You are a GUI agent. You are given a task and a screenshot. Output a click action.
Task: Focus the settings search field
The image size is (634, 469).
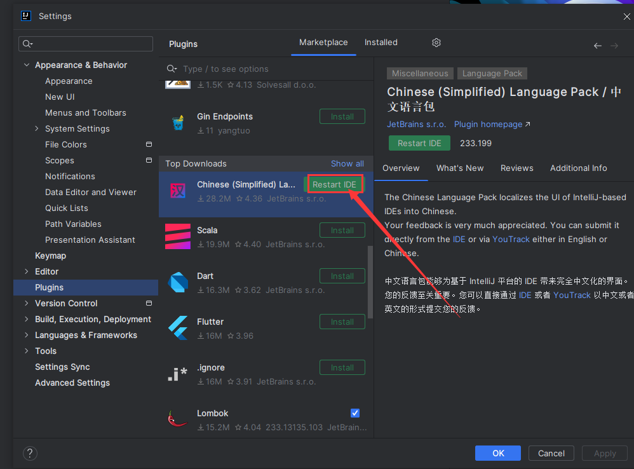[86, 44]
